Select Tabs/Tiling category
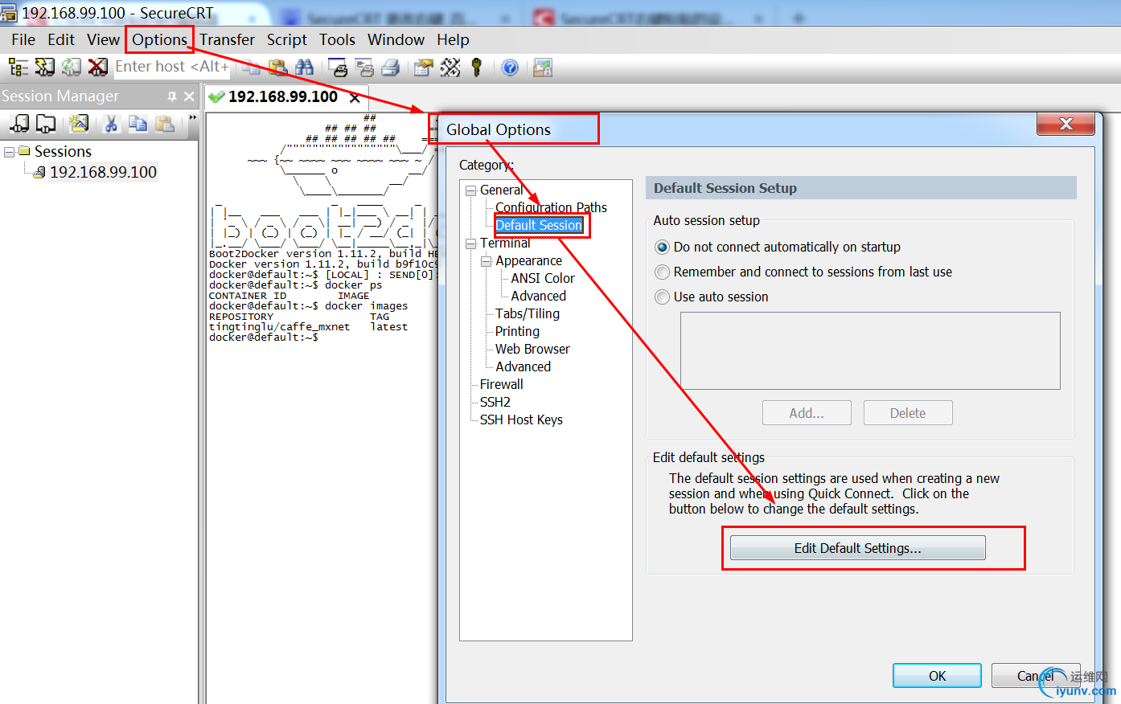 click(x=528, y=313)
